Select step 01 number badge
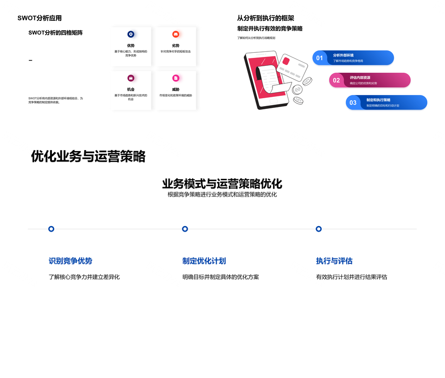 (319, 58)
